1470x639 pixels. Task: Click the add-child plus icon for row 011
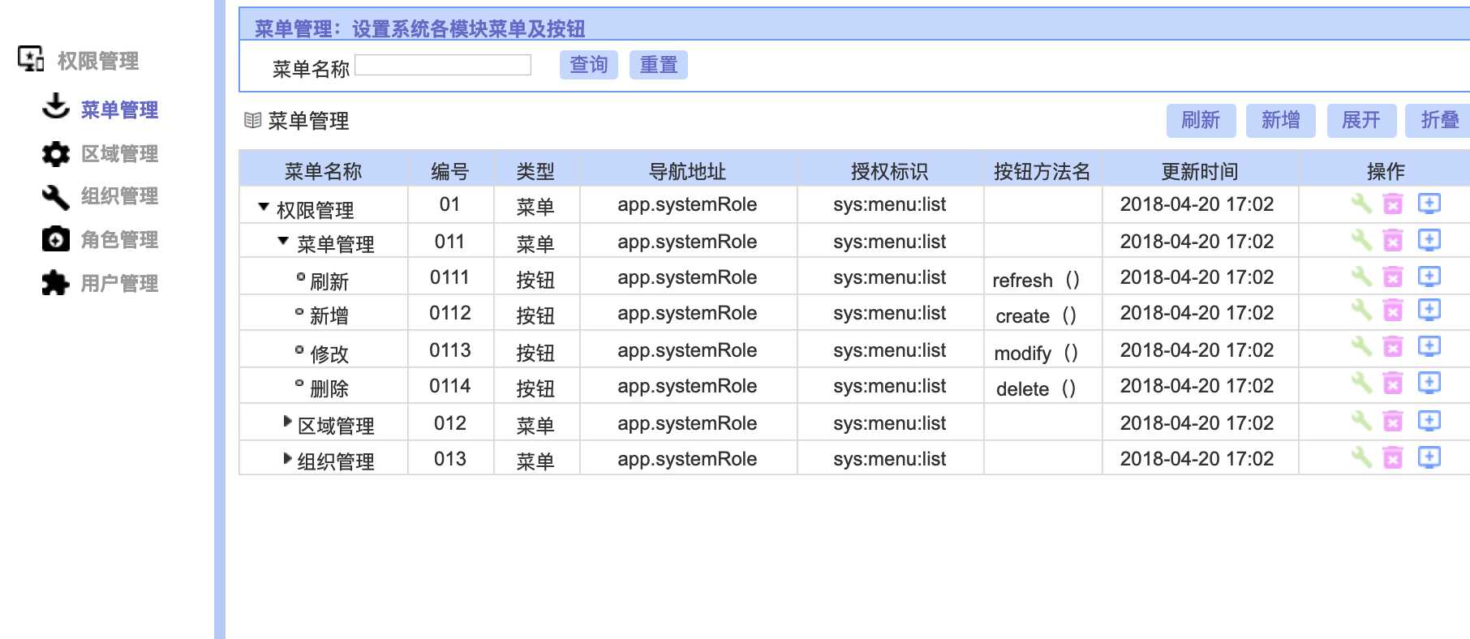click(x=1429, y=240)
